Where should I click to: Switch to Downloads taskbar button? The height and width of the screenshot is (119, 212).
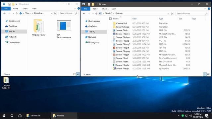point(38,116)
